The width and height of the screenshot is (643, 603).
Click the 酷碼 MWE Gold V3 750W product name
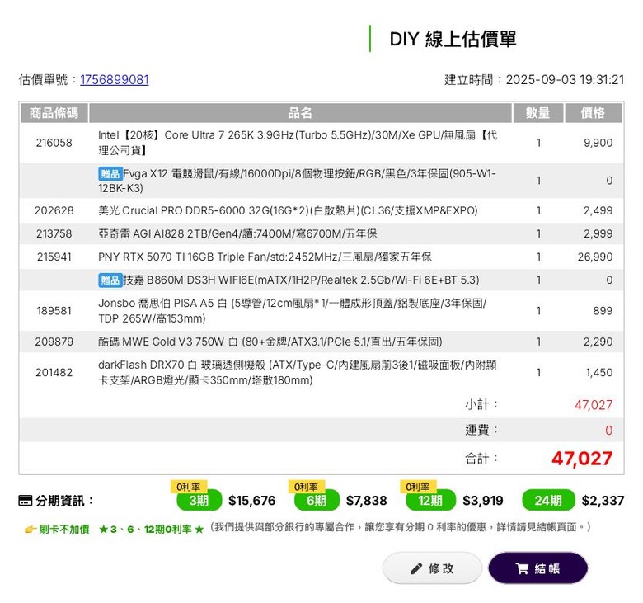coord(270,342)
